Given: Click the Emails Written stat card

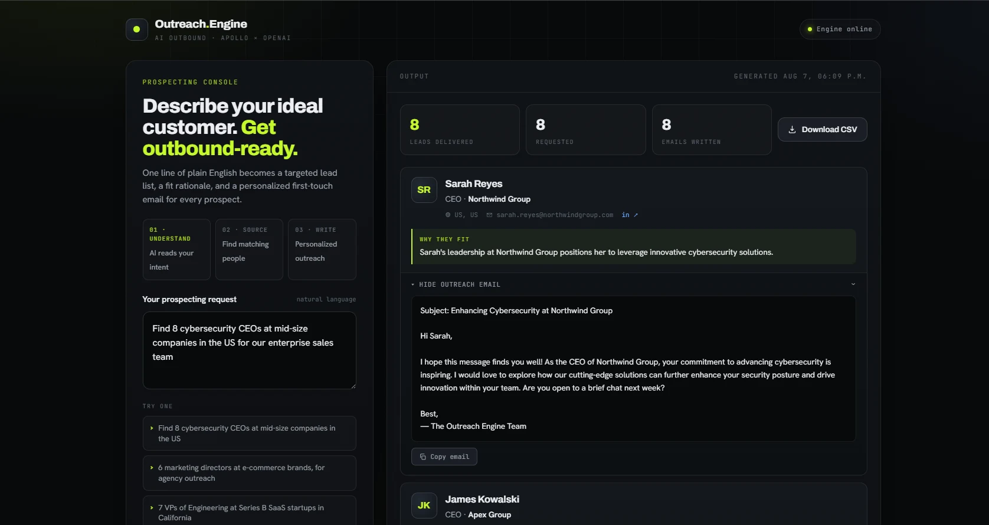Looking at the screenshot, I should pyautogui.click(x=712, y=130).
